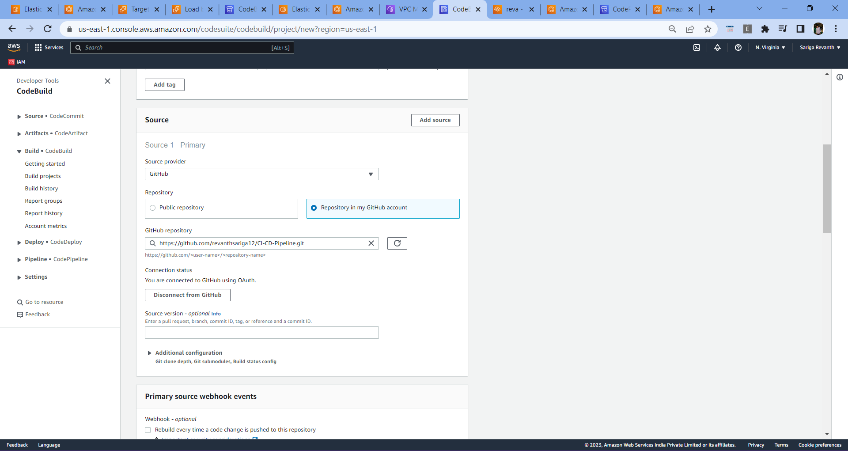Open Chrome three-dot menu
Screen dimensions: 848x451
coord(836,29)
